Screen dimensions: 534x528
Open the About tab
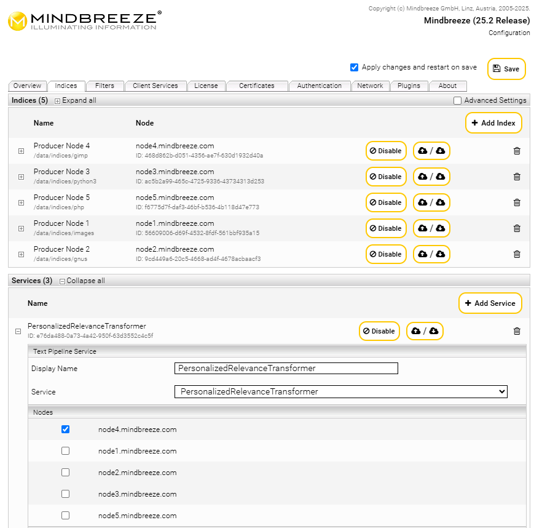tap(447, 86)
